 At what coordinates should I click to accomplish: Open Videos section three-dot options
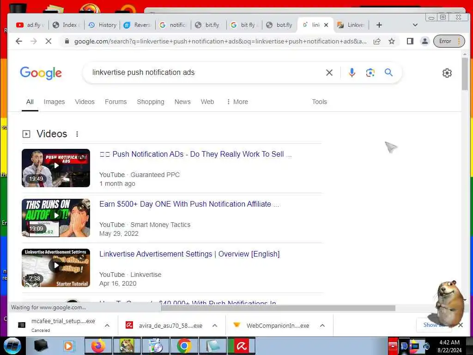coord(77,134)
